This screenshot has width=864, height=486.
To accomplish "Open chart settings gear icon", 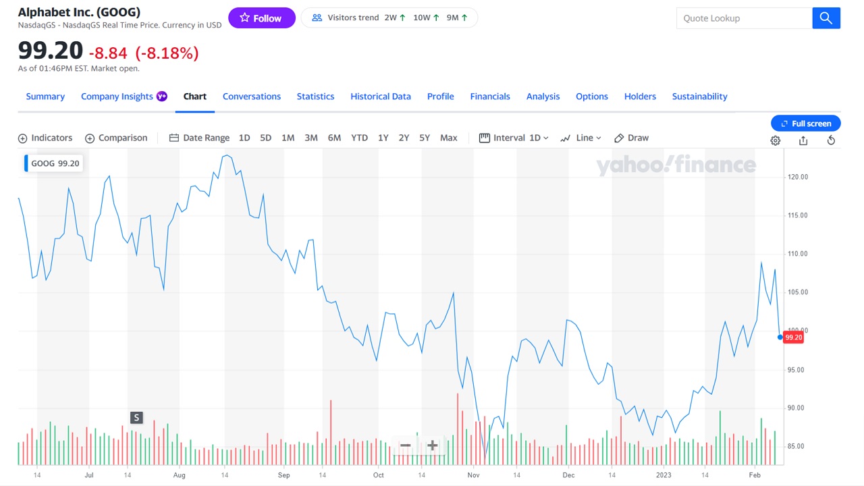I will [776, 140].
